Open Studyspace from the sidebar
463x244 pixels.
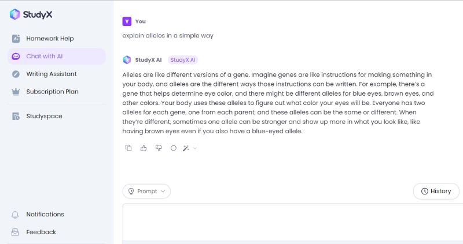click(44, 116)
